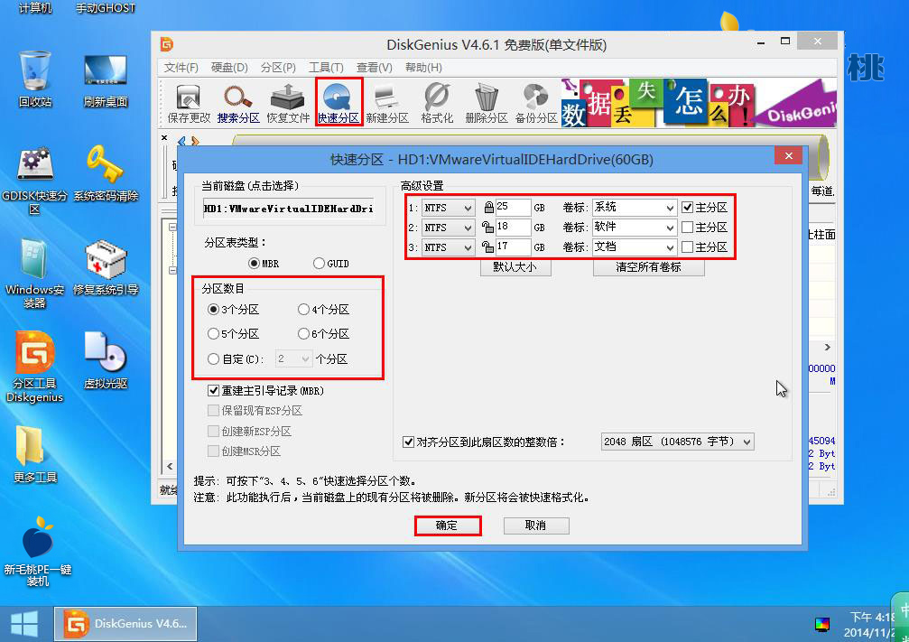Open the Windows installer (Windows安装器) icon

(x=35, y=274)
